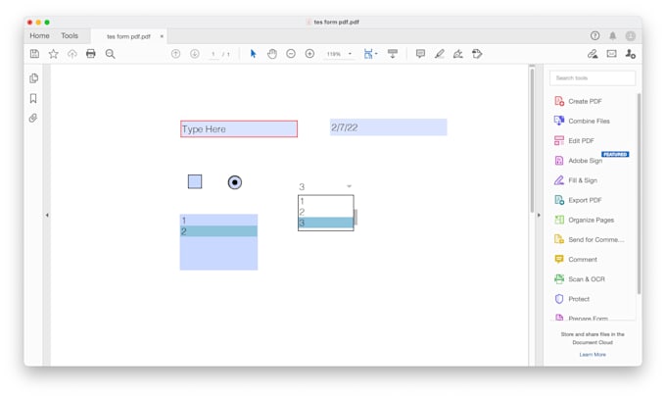This screenshot has width=666, height=398.
Task: Choose highlighted option 3 in dropdown
Action: 325,223
